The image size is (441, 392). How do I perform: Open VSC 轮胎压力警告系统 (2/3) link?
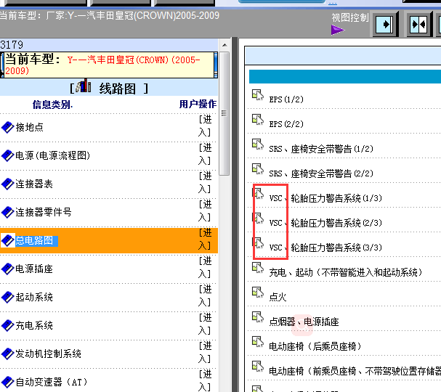coord(325,223)
